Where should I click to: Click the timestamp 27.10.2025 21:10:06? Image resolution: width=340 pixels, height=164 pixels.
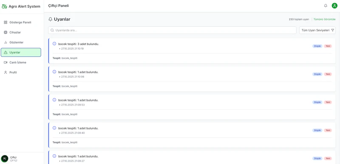pos(73,77)
